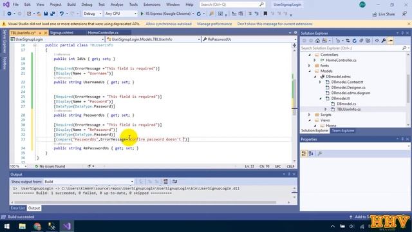This screenshot has height=232, width=412.
Task: Switch to the Team Explorer tab
Action: (343, 130)
